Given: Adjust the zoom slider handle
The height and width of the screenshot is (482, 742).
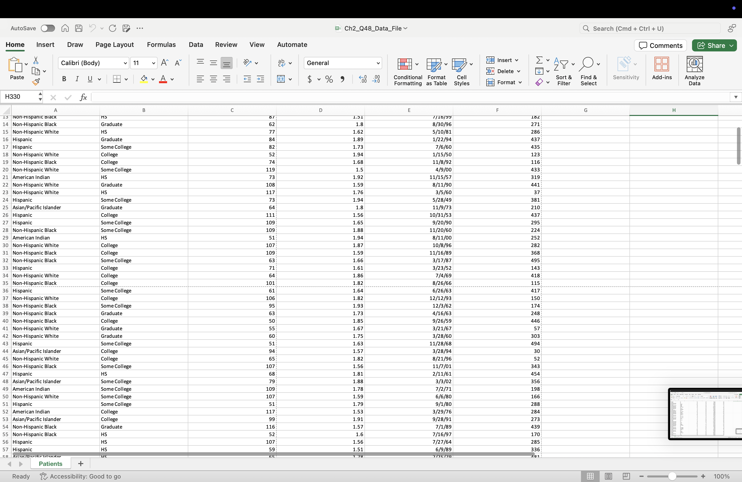Looking at the screenshot, I should click(x=672, y=476).
